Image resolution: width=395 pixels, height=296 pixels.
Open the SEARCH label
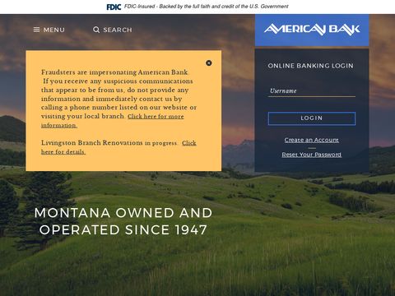point(118,30)
